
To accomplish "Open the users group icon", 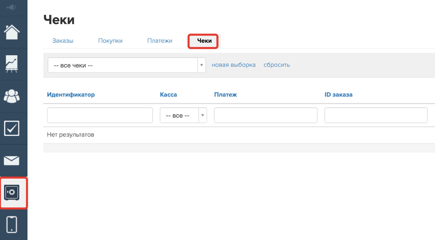I will [12, 96].
